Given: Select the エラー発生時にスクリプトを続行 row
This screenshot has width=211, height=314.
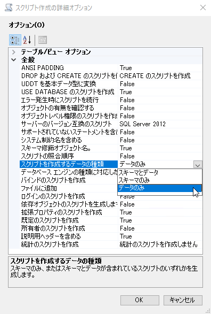Looking at the screenshot, I should click(68, 100).
